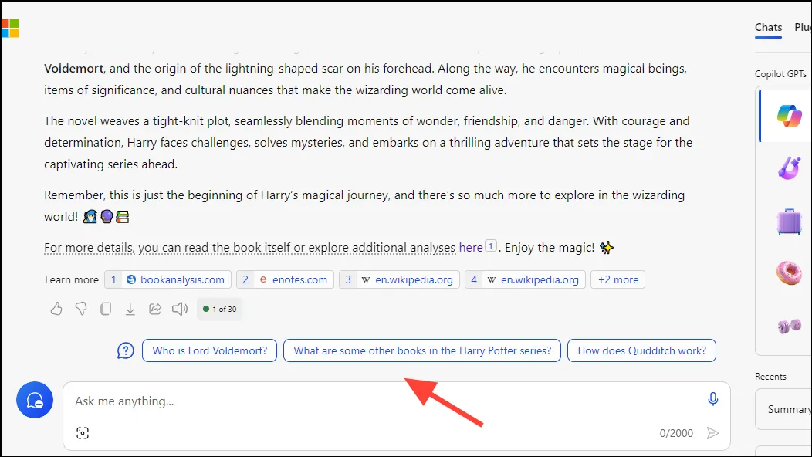
Task: Start a new topic with the round blue button
Action: click(x=35, y=400)
